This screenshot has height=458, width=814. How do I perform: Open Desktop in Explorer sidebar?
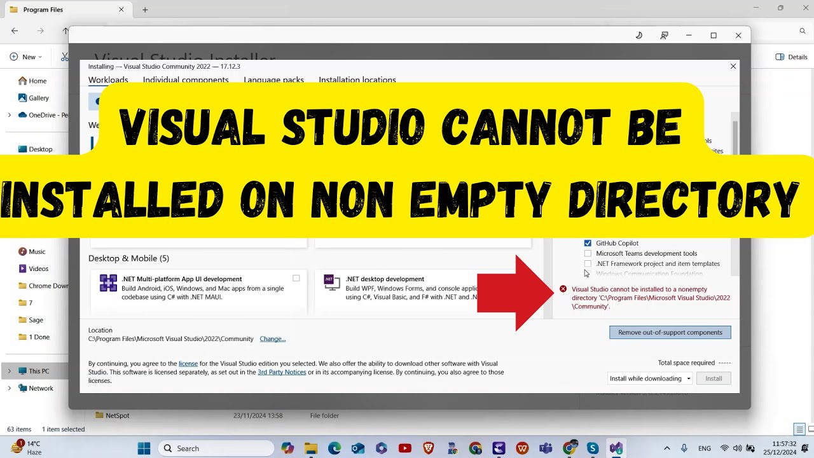(x=36, y=149)
